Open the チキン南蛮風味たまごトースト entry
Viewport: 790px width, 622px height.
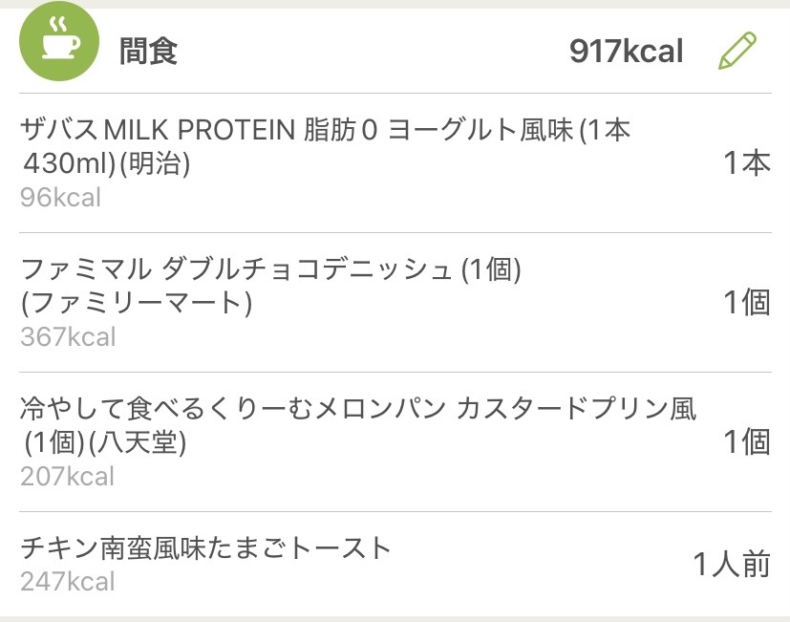coord(206,548)
